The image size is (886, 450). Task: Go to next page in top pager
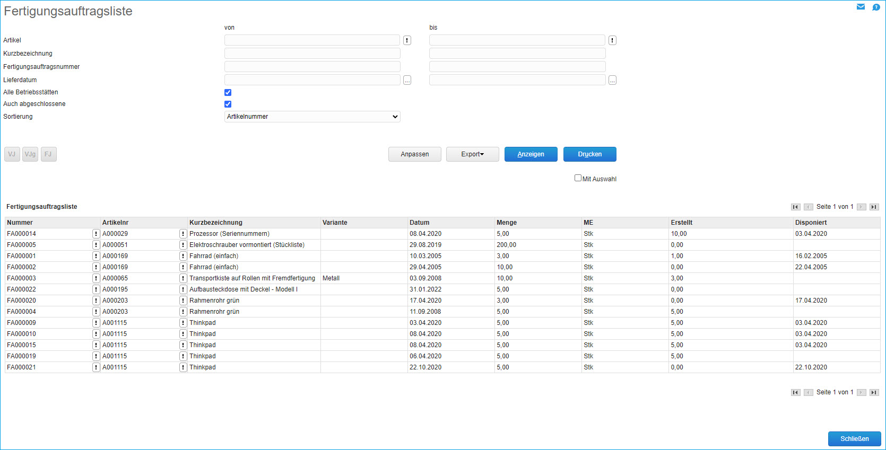pyautogui.click(x=862, y=207)
